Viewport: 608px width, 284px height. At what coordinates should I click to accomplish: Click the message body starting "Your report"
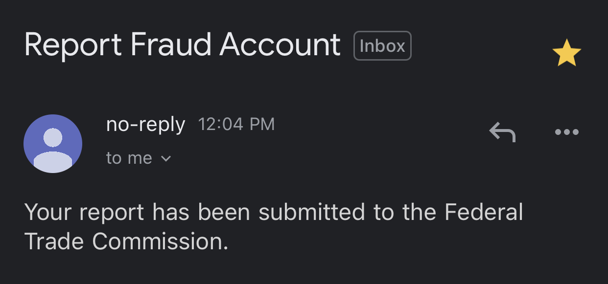point(274,227)
